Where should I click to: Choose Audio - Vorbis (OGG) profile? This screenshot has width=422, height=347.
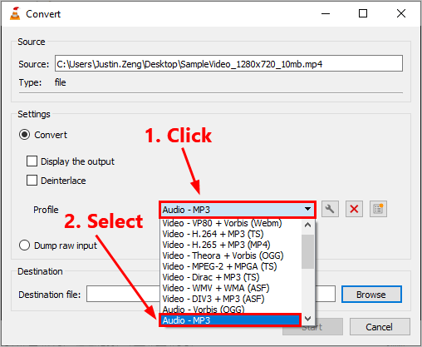pyautogui.click(x=231, y=310)
